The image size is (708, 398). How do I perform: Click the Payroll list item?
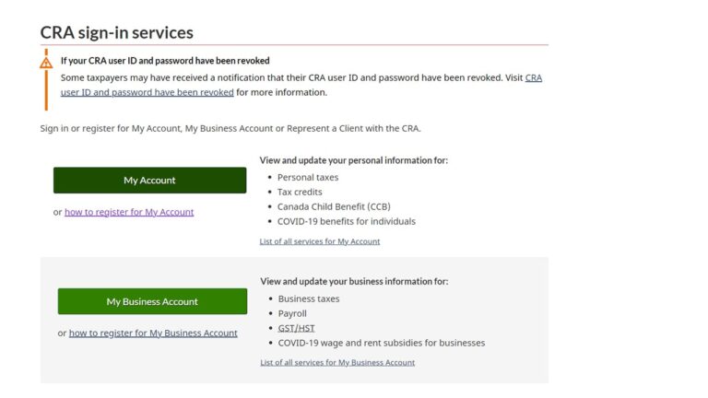click(292, 313)
